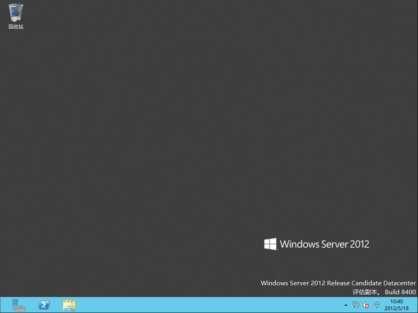
Task: Launch Windows PowerShell from the taskbar
Action: point(44,305)
